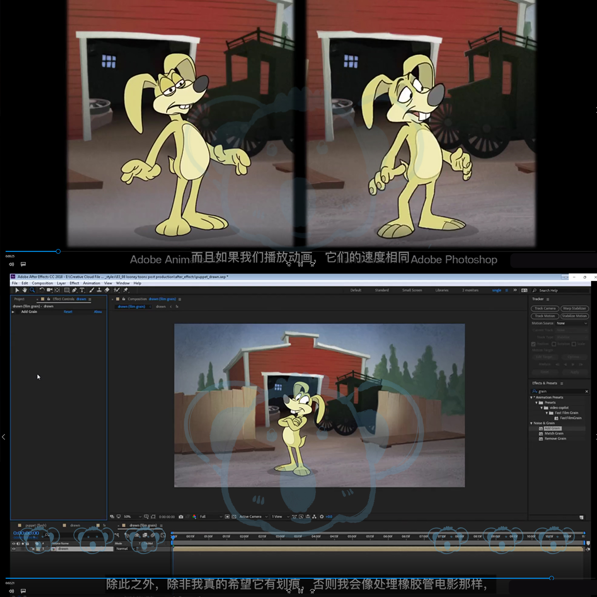
Task: Take a snapshot with the camera icon
Action: [181, 517]
